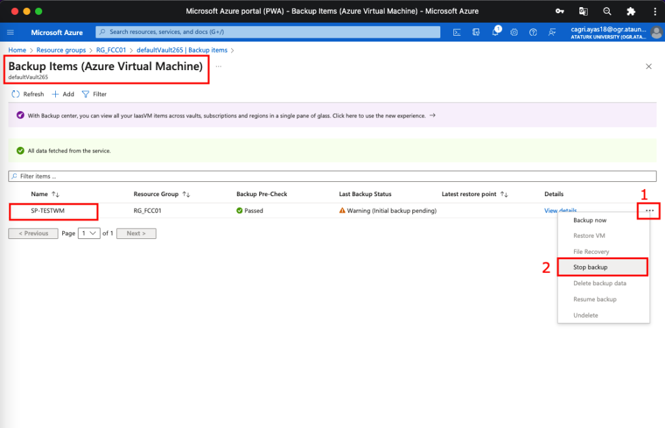Open the Filter option in the toolbar

[94, 94]
